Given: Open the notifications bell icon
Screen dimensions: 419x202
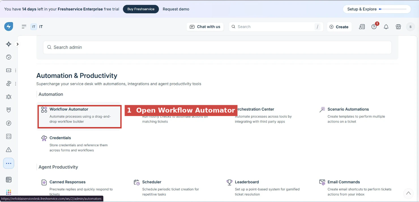Looking at the screenshot, I should click(x=386, y=27).
